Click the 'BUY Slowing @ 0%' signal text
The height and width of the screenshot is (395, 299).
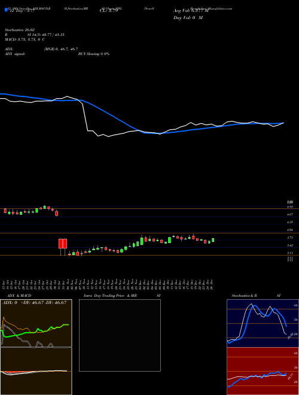[94, 54]
